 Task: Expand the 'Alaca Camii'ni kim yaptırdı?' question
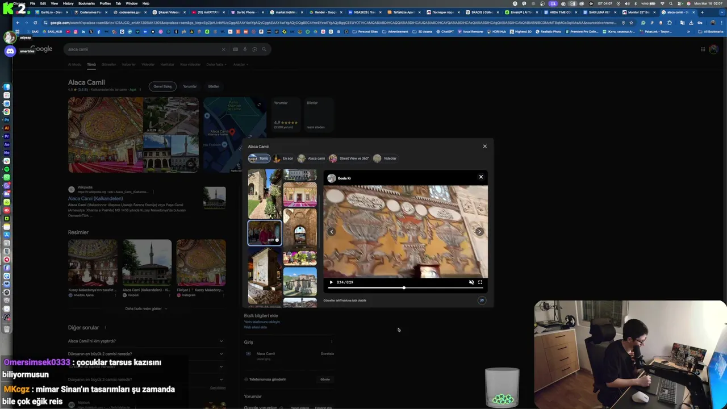146,341
